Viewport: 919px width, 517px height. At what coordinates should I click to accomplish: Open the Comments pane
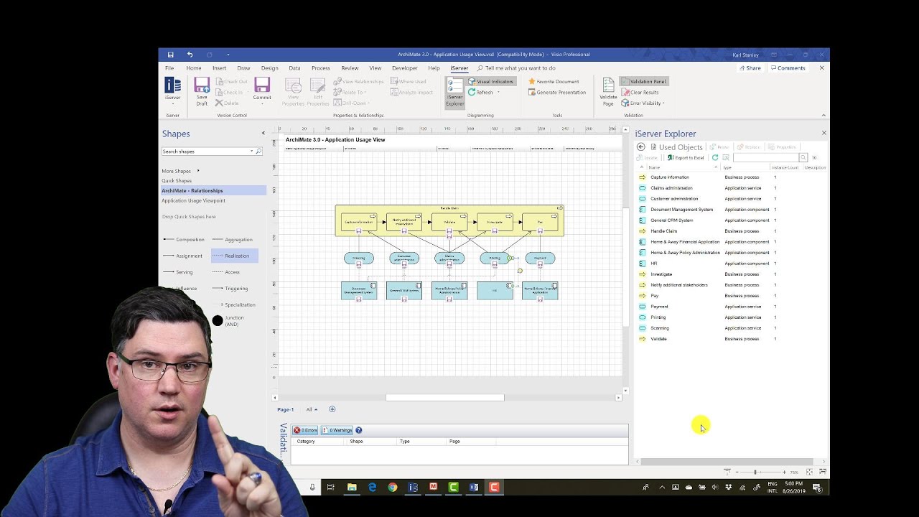pos(788,68)
